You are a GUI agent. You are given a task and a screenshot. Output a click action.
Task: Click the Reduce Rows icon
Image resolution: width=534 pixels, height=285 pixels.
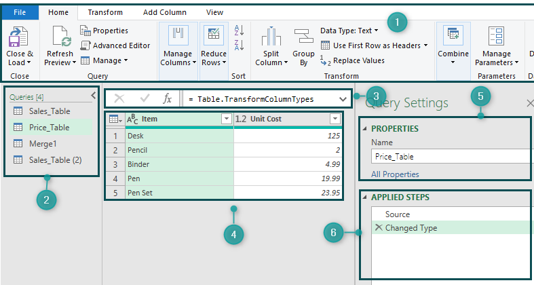(214, 35)
